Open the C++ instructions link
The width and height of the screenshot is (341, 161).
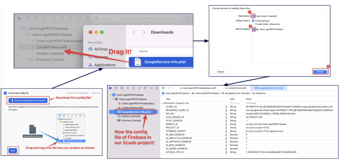(98, 93)
